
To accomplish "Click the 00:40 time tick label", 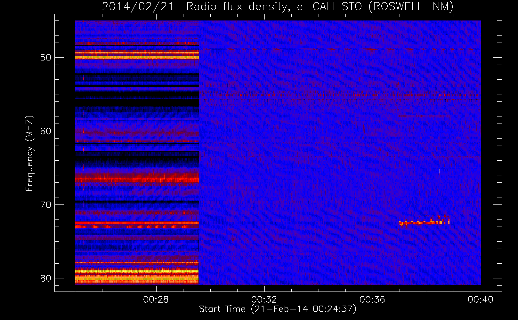I will coord(481,300).
